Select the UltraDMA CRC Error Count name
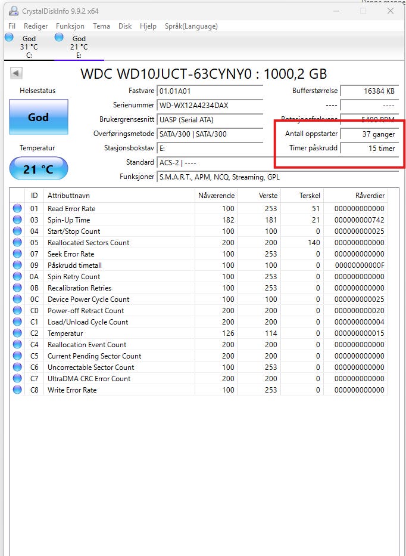The height and width of the screenshot is (556, 406). coord(89,379)
